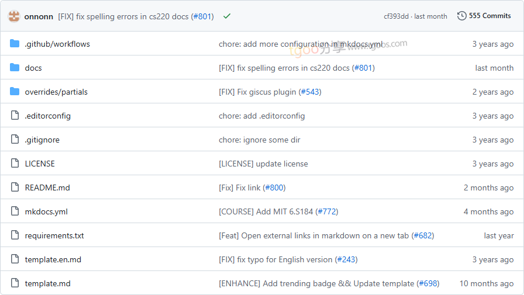Image resolution: width=524 pixels, height=295 pixels.
Task: Open the .gitignore file
Action: coord(42,140)
